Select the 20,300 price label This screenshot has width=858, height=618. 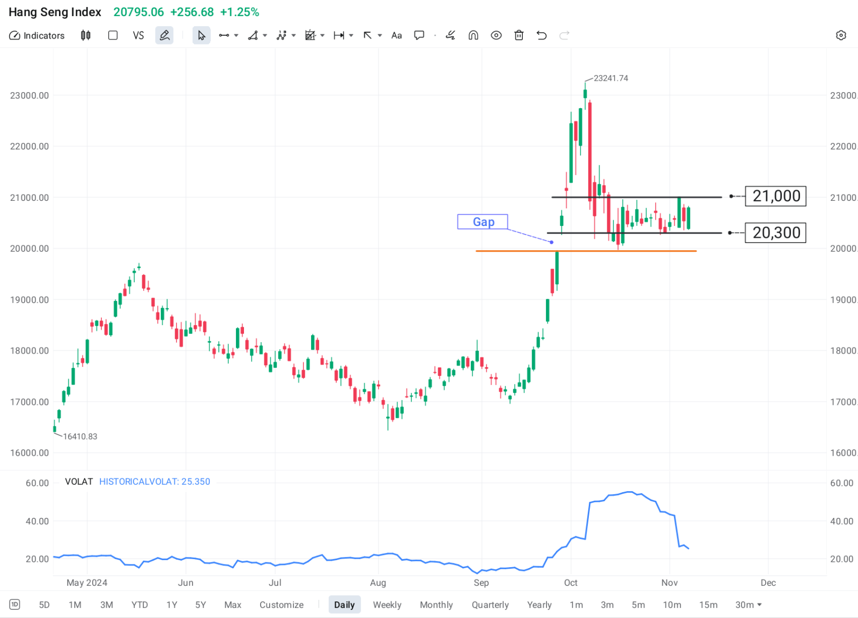776,232
